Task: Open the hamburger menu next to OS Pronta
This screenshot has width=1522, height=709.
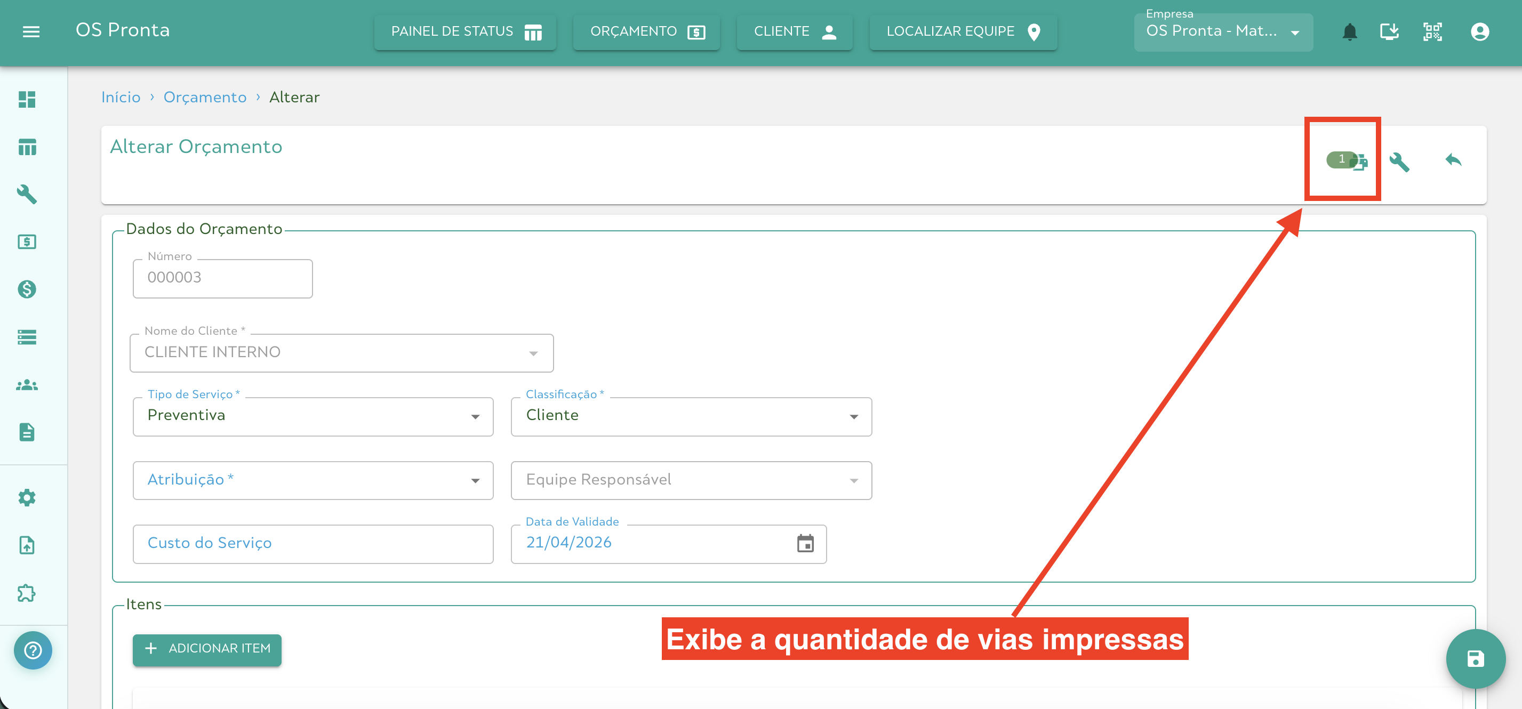Action: (31, 31)
